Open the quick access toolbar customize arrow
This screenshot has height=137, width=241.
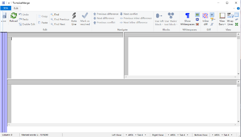[9, 3]
